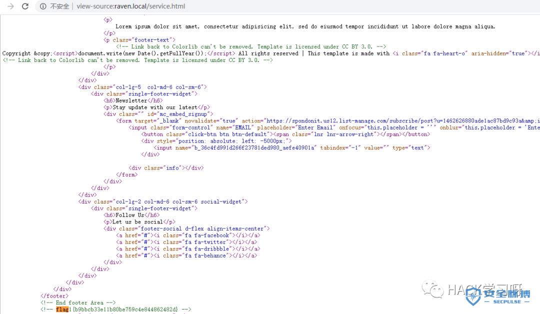Viewport: 540px width, 314px height.
Task: Click the 'Let us be social' paragraph line
Action: (x=139, y=222)
